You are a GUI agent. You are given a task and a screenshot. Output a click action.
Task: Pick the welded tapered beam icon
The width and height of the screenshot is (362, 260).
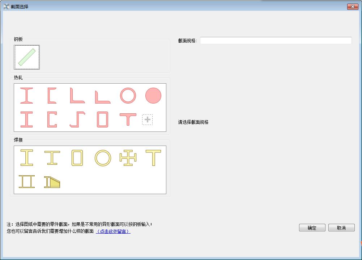pyautogui.click(x=52, y=182)
